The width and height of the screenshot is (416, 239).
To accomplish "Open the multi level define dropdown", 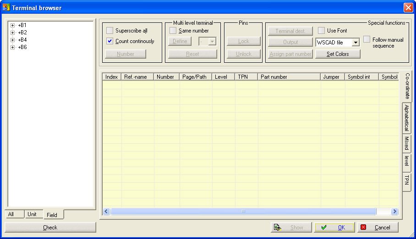I will pyautogui.click(x=212, y=41).
